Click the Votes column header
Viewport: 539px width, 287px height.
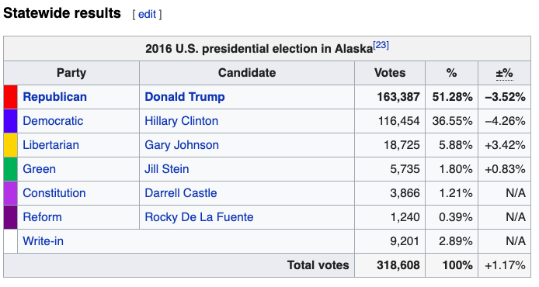coord(390,73)
